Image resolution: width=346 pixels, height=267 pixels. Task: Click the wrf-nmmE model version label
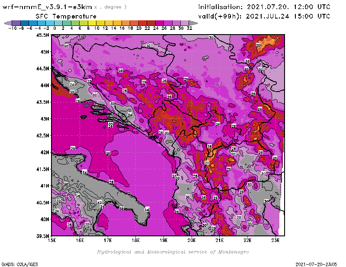pos(48,7)
